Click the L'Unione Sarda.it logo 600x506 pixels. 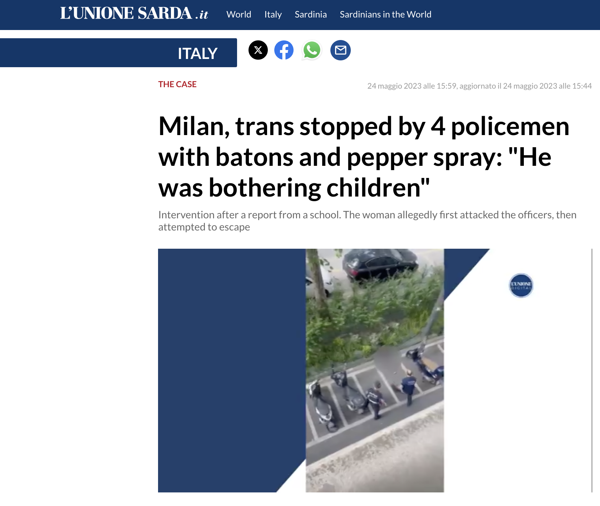click(134, 14)
